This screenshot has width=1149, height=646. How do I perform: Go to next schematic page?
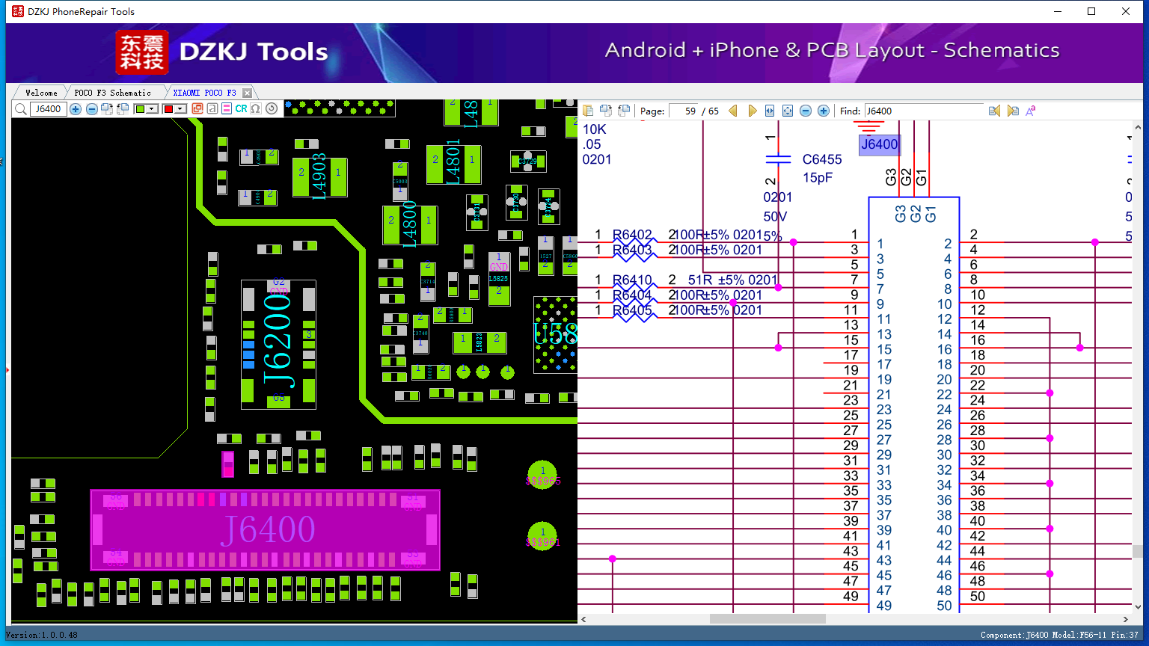(x=752, y=111)
